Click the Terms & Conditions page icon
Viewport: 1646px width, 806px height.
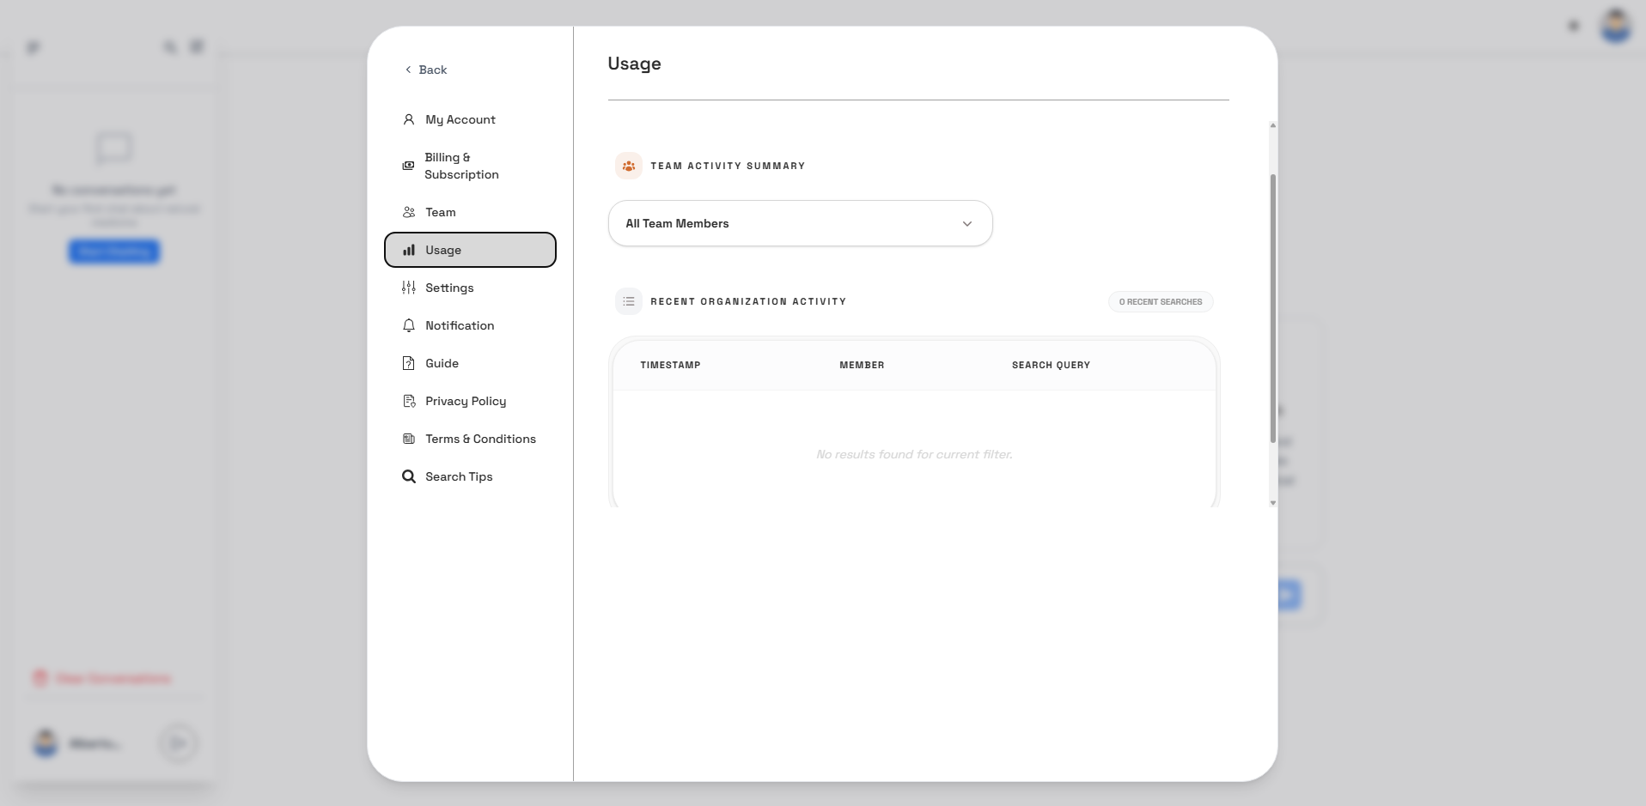(x=409, y=439)
